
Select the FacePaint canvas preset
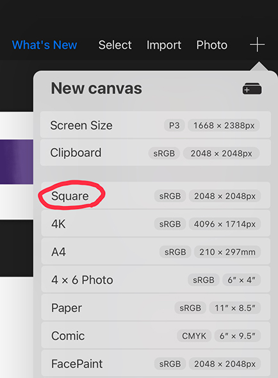click(156, 363)
